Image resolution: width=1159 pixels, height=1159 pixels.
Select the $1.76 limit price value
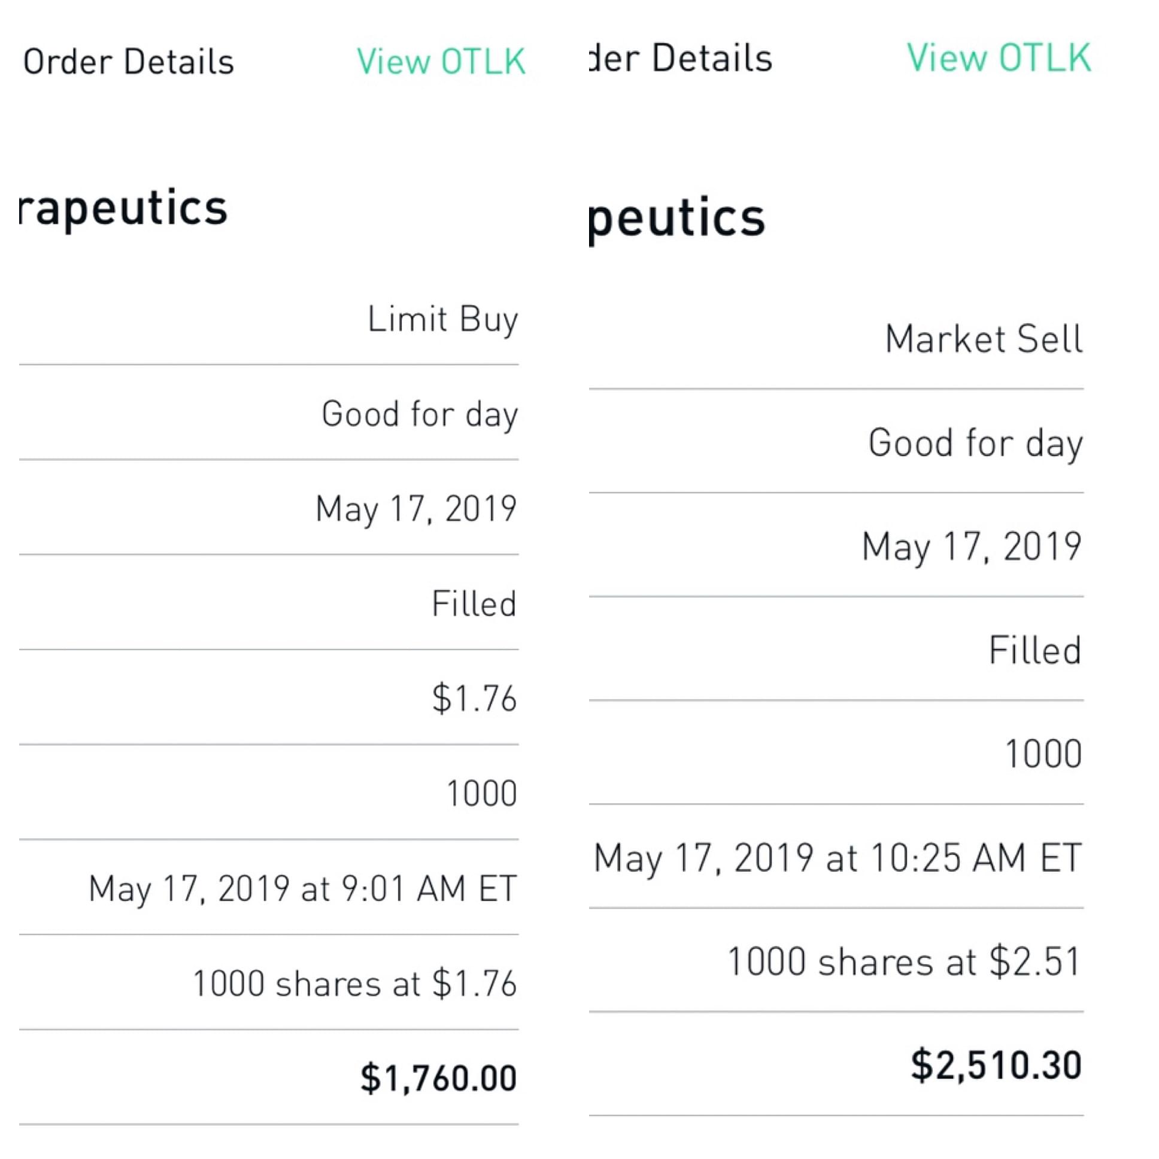pyautogui.click(x=474, y=698)
